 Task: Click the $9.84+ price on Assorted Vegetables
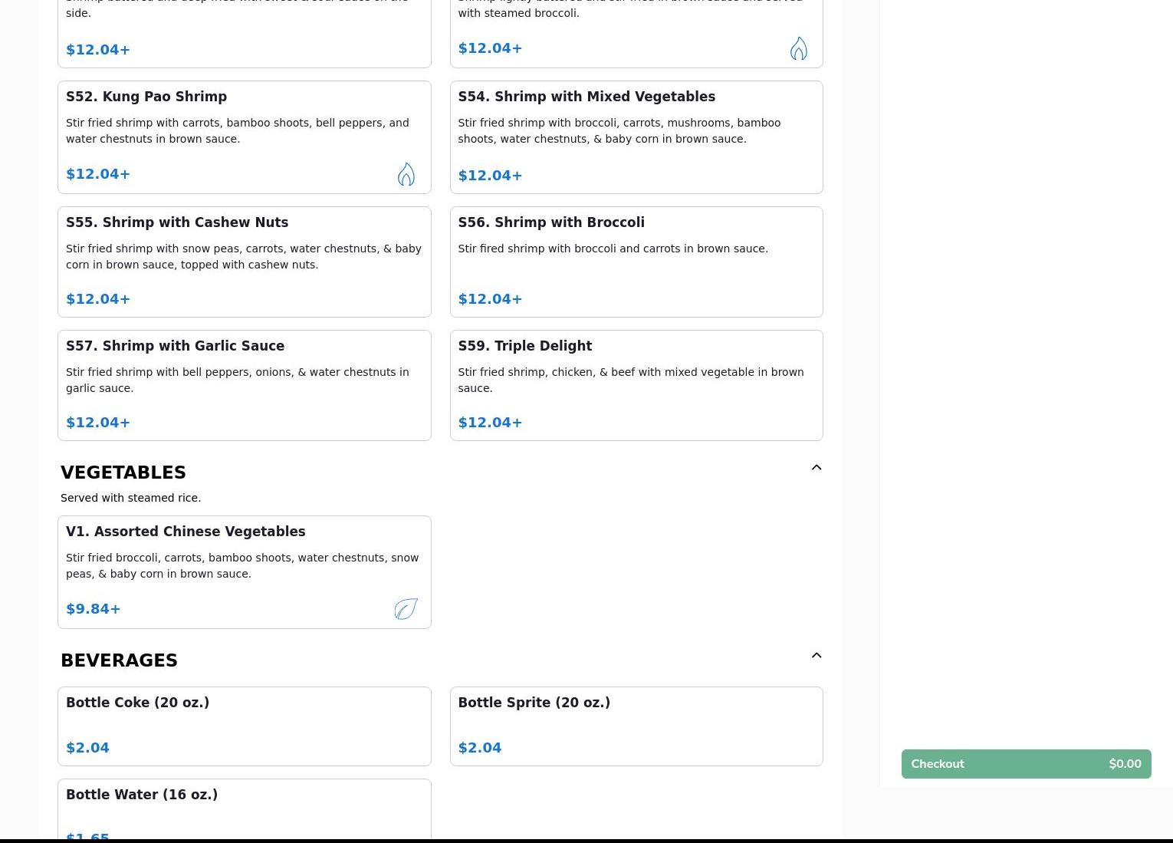click(x=94, y=609)
